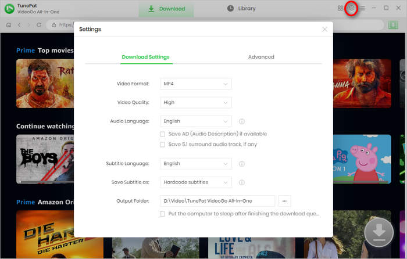This screenshot has width=407, height=259.
Task: Click the TunePat logo icon
Action: coord(9,9)
